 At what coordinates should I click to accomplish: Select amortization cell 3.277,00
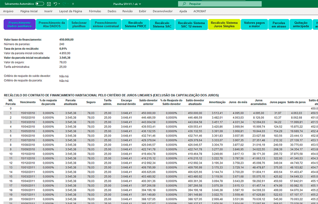pyautogui.click(x=217, y=149)
